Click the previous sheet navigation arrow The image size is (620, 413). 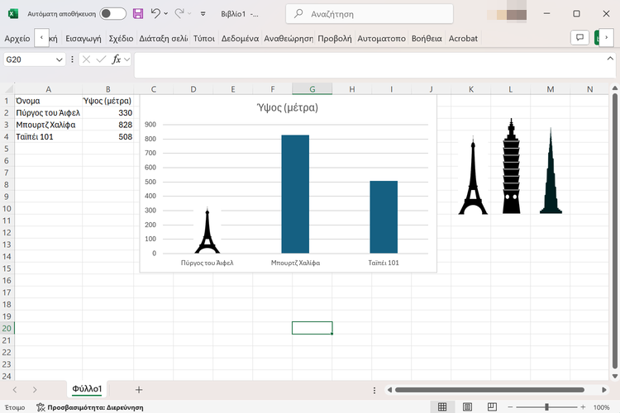coord(15,390)
